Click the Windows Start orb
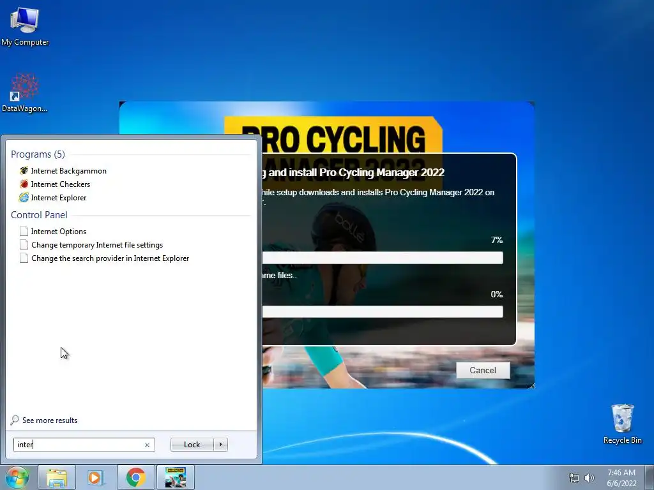Viewport: 654px width, 490px height. [17, 477]
